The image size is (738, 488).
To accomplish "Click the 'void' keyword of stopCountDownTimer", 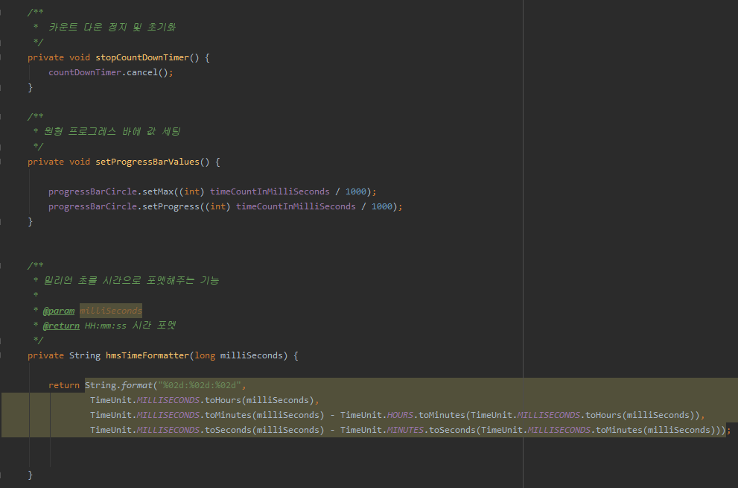I will (x=80, y=57).
